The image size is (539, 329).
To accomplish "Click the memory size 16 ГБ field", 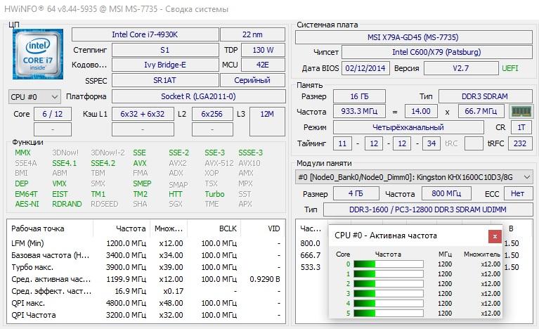I will click(359, 96).
